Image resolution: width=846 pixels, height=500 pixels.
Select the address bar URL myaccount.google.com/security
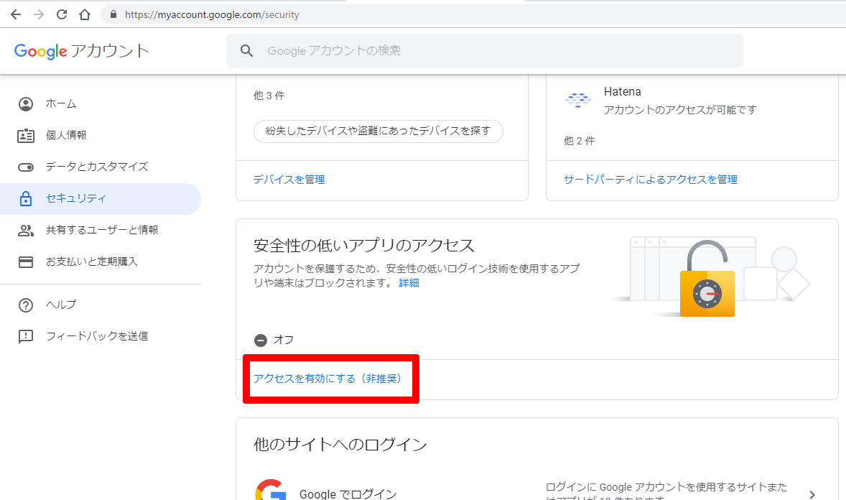point(212,14)
